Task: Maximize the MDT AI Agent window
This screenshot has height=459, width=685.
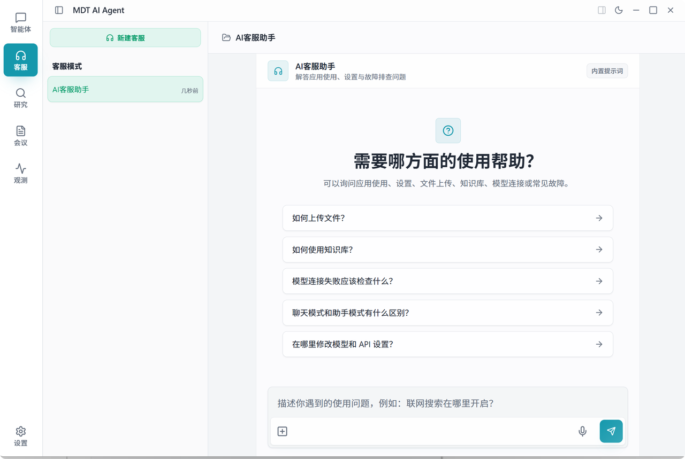Action: (x=653, y=10)
